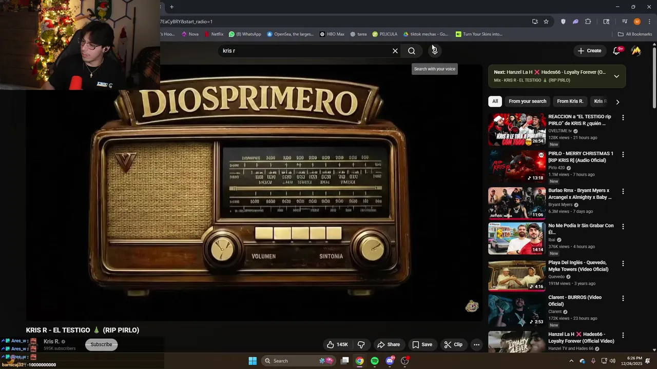Open Chrome extensions puzzle icon
657x369 pixels.
pos(588,22)
